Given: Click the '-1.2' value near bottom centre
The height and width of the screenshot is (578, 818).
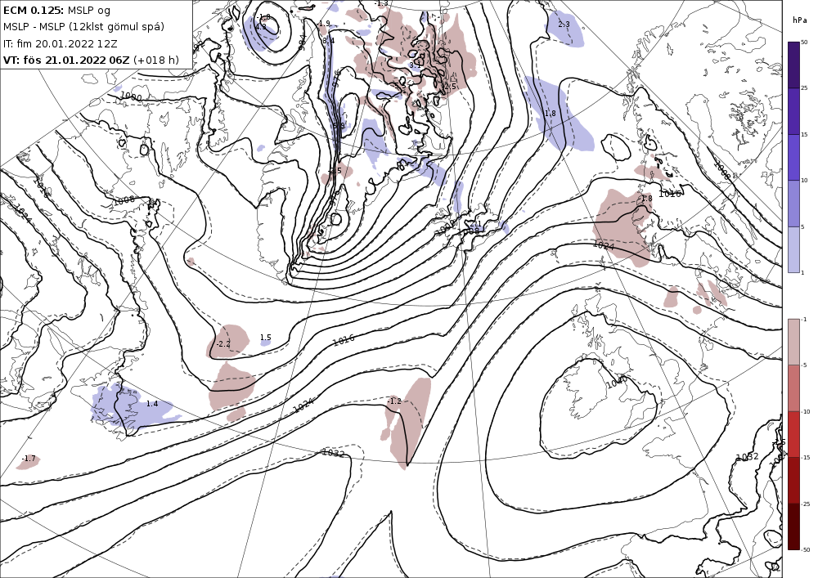Looking at the screenshot, I should click(x=394, y=401).
